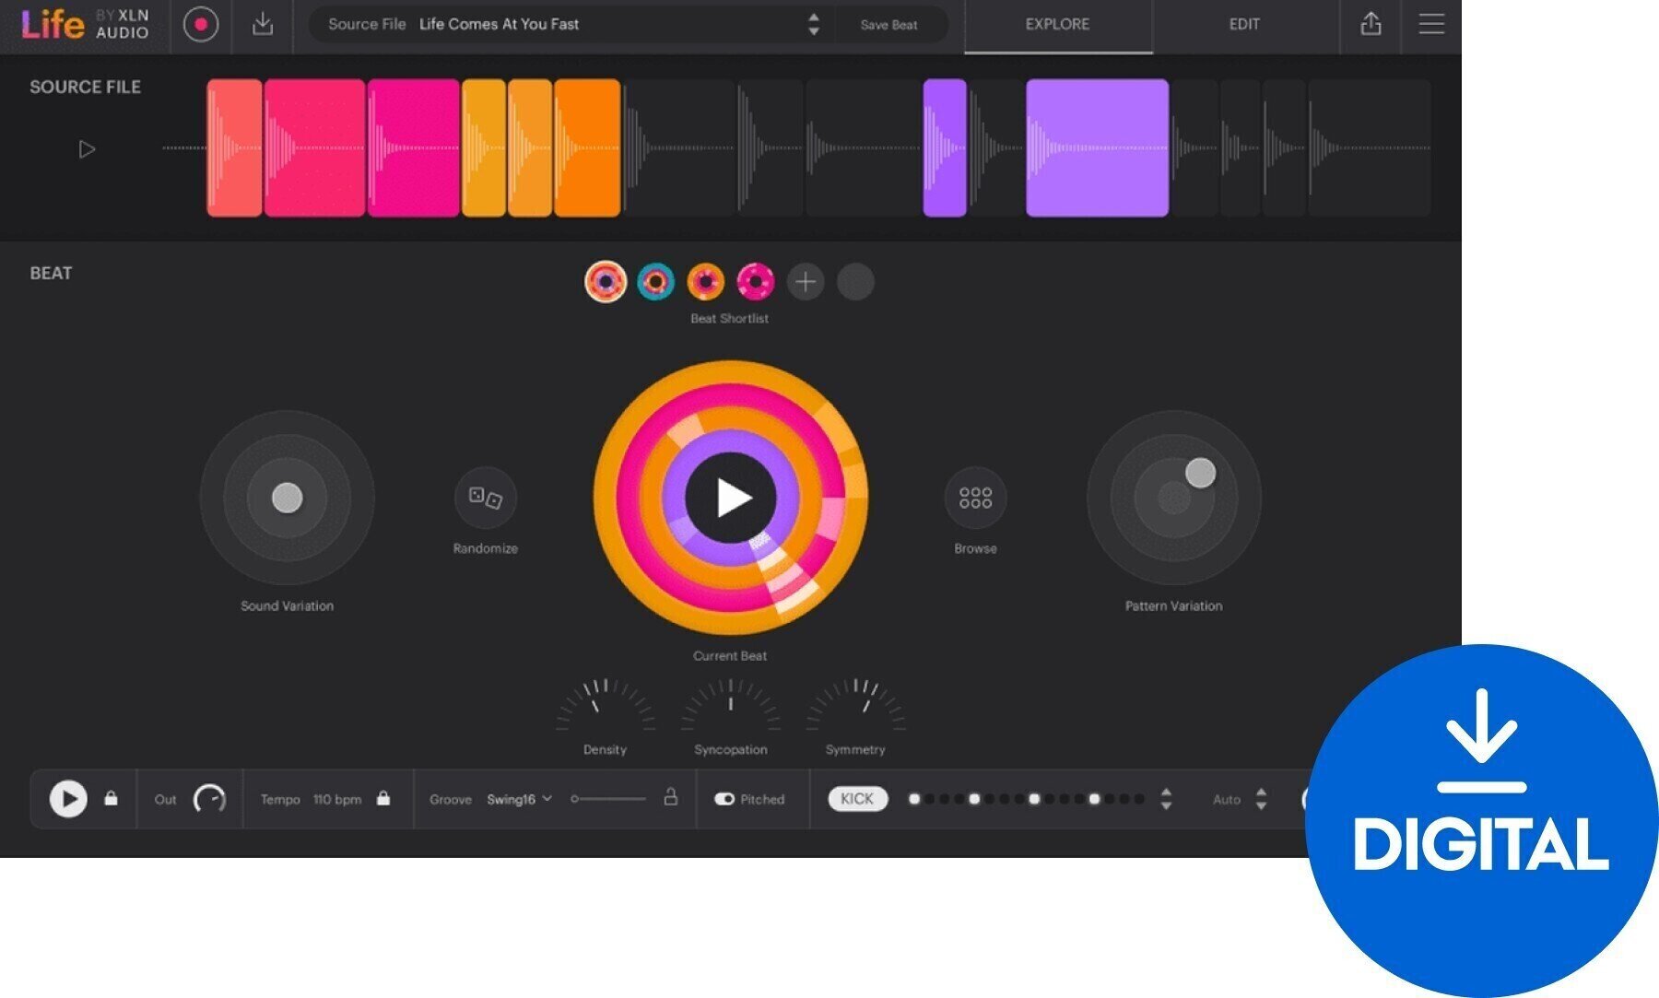
Task: Click the add beat plus icon in shortlist
Action: point(806,282)
